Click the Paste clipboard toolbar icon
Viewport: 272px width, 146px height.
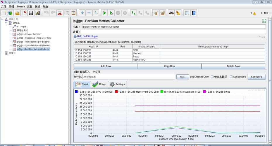pos(73,13)
